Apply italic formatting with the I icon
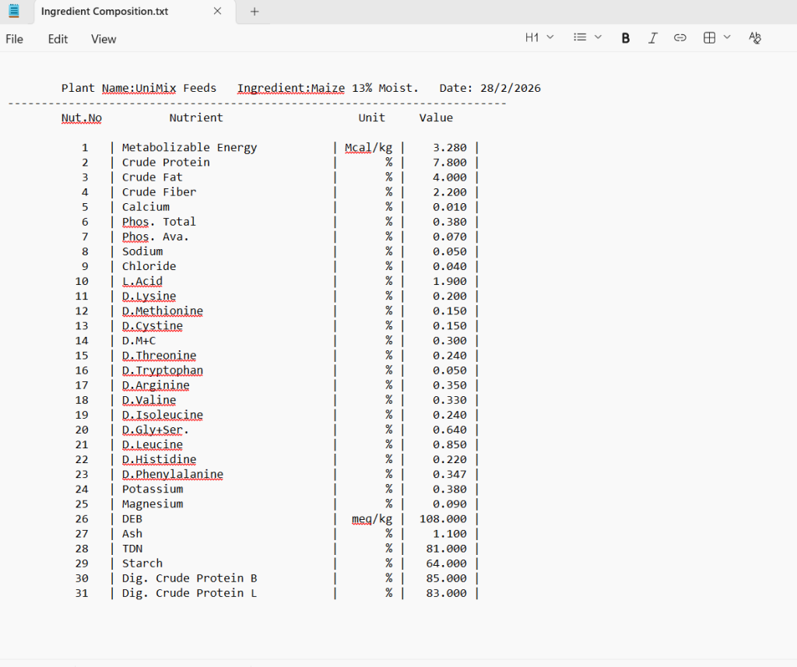 point(653,38)
